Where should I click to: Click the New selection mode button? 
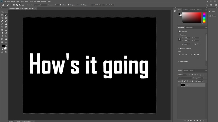[14, 5]
